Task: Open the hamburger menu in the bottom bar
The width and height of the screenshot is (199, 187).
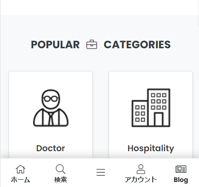Action: [101, 172]
